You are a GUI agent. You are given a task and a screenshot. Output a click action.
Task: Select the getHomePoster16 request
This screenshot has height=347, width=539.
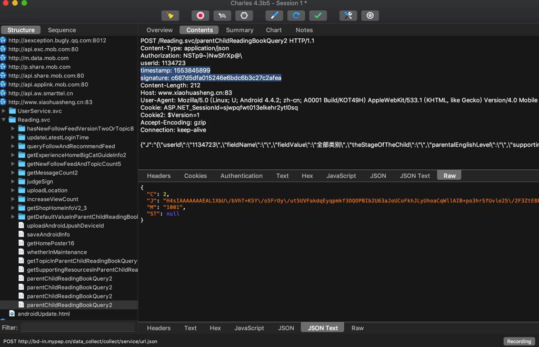coord(51,243)
